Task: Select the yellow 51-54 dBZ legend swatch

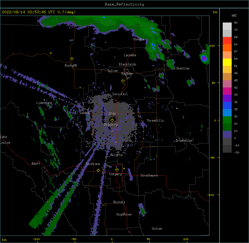Action: tap(227, 62)
